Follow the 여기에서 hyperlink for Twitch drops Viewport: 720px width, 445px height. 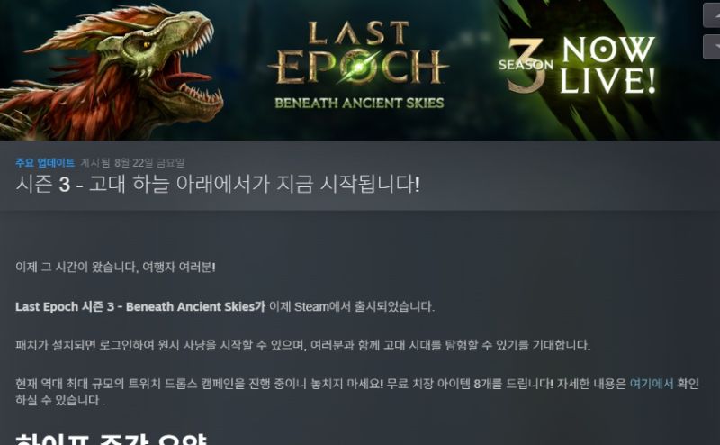pos(651,384)
